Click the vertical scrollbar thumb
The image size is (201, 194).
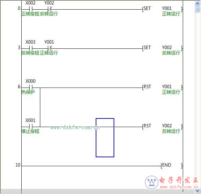pyautogui.click(x=198, y=9)
